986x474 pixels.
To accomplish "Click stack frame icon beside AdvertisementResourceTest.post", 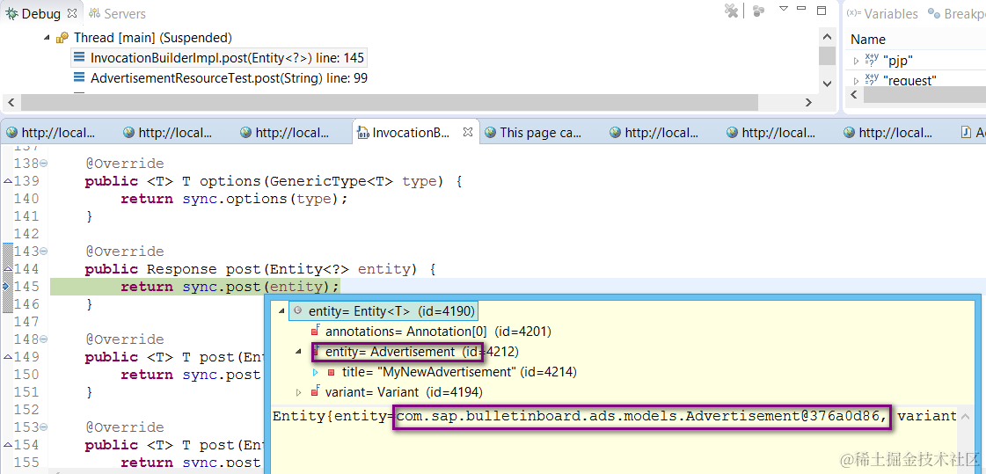I will (x=79, y=77).
